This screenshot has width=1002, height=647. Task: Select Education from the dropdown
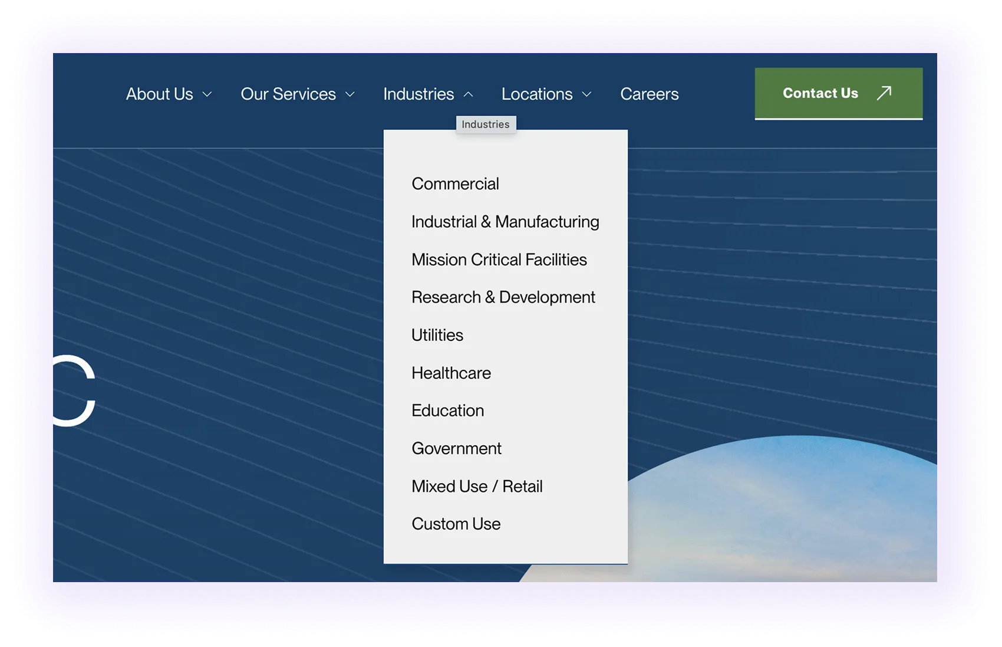tap(448, 410)
